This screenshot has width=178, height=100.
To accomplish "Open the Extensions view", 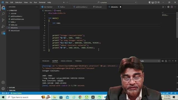I will (x=3, y=33).
